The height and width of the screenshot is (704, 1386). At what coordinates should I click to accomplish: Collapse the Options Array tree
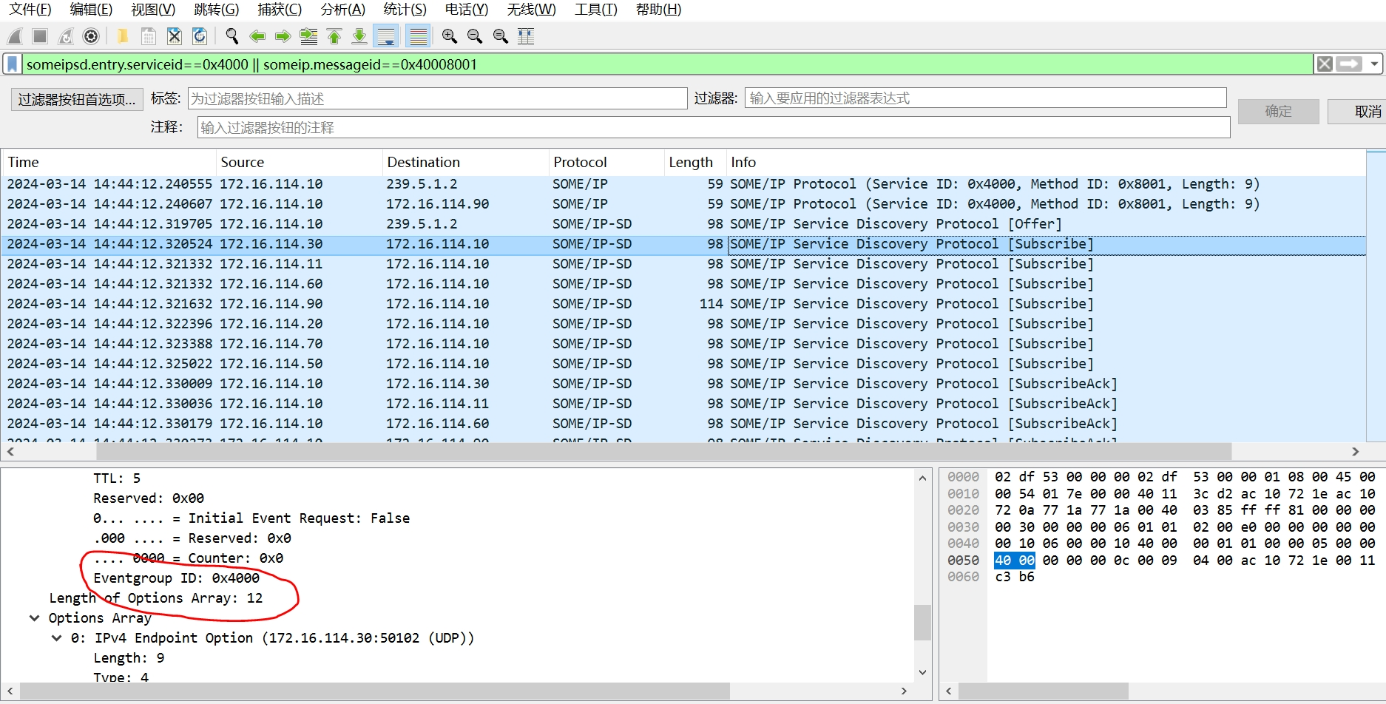pyautogui.click(x=35, y=617)
